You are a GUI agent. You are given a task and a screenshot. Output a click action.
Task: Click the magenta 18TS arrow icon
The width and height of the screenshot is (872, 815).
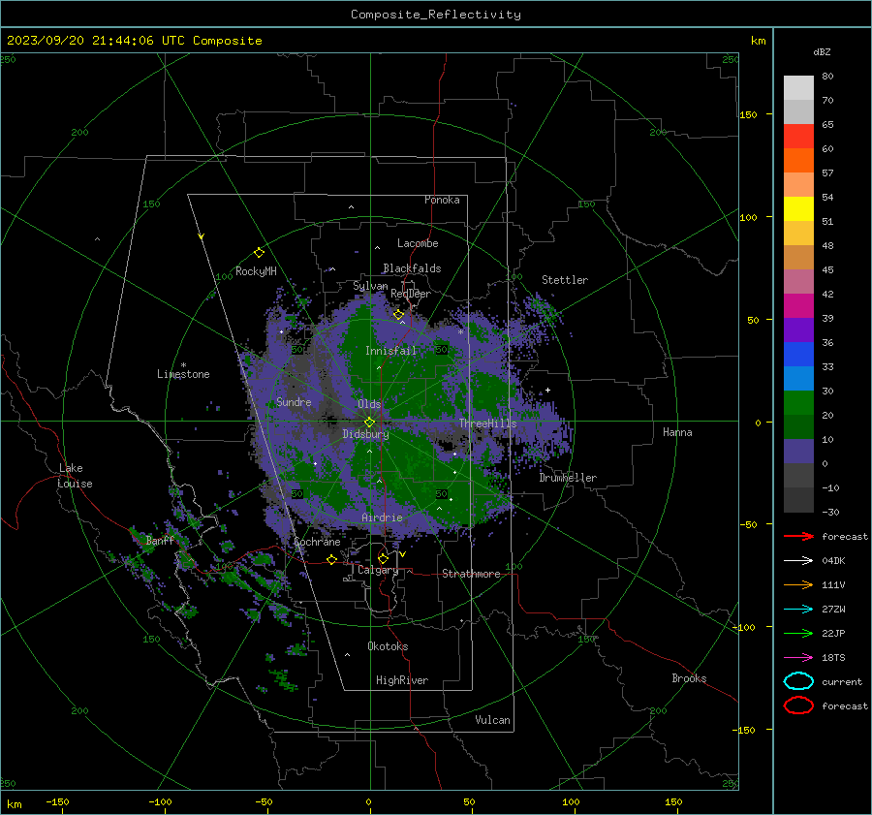(798, 658)
